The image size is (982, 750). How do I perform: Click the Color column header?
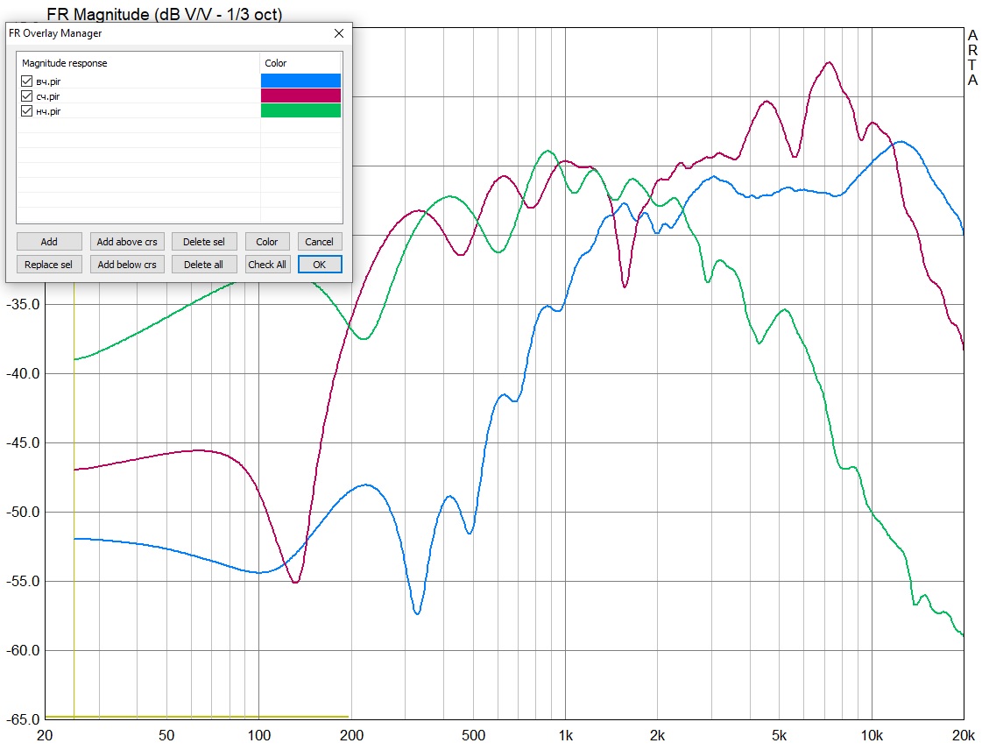coord(300,63)
